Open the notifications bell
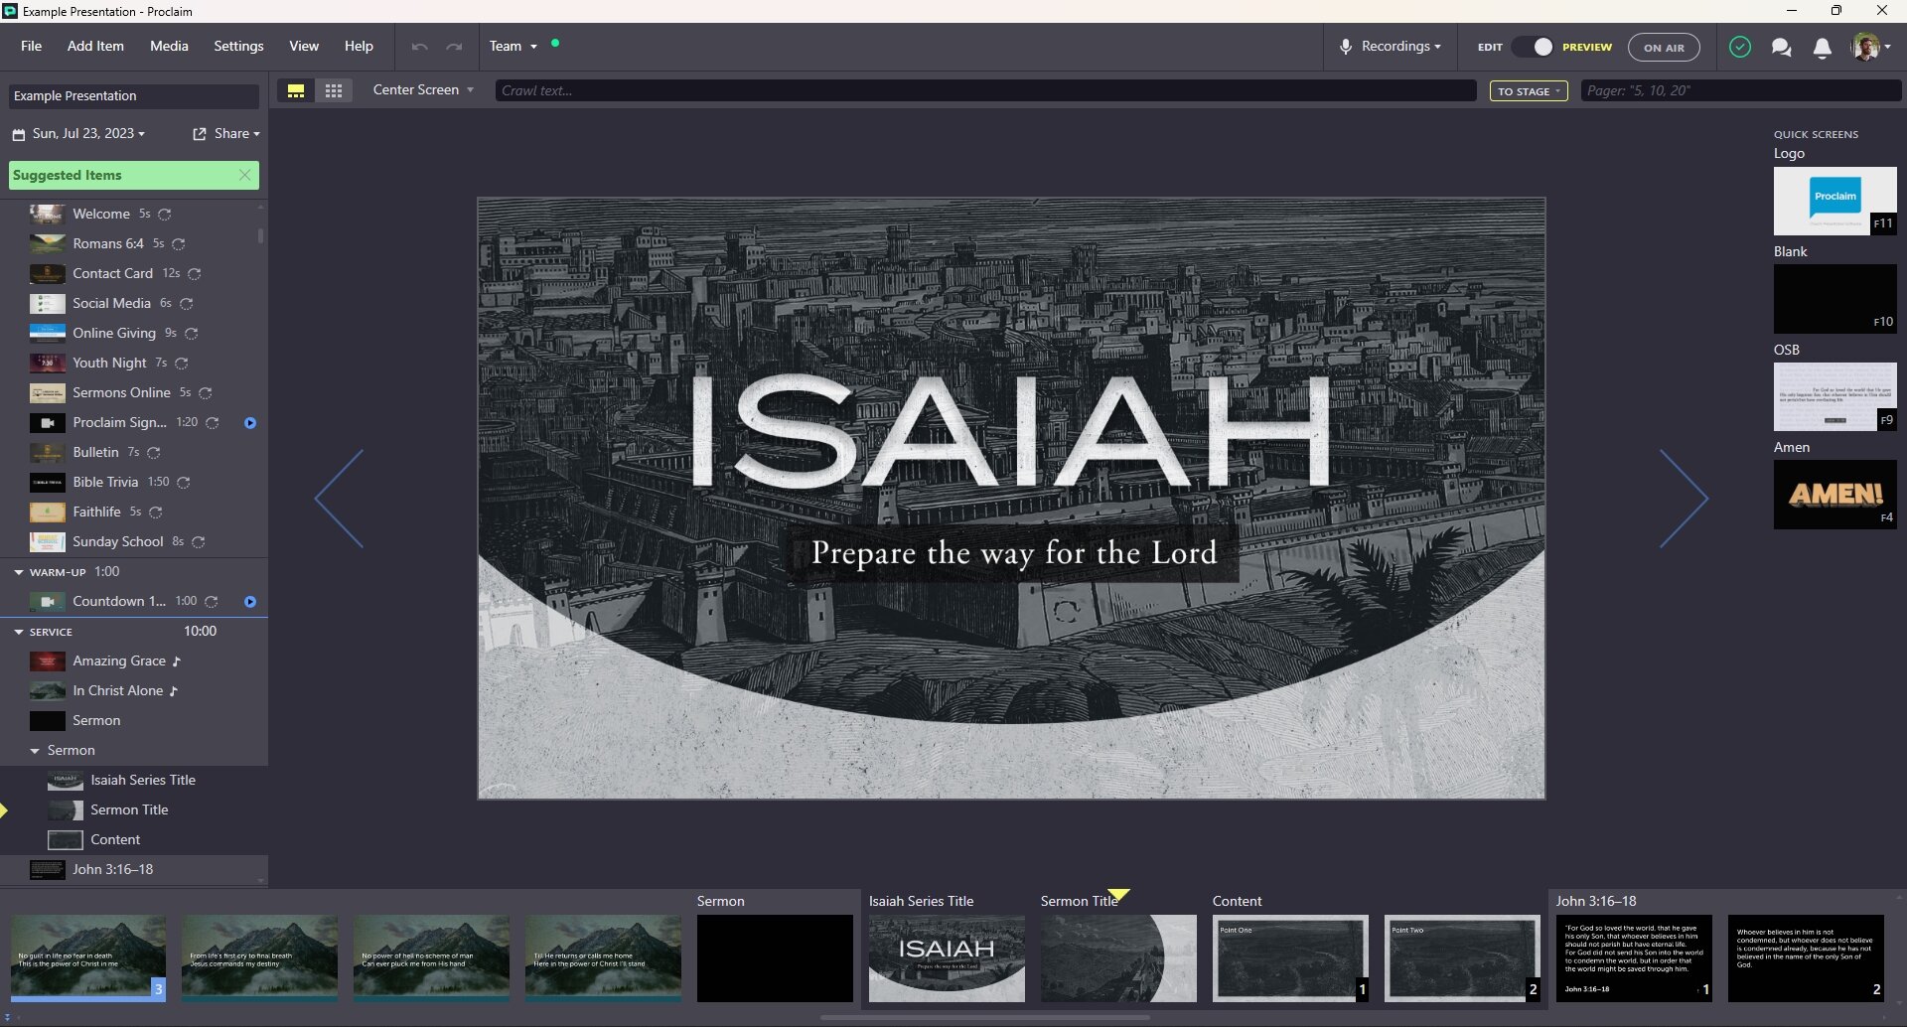The image size is (1907, 1027). (1823, 47)
